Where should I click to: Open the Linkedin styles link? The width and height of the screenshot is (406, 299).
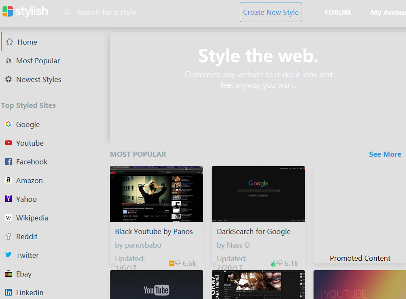pyautogui.click(x=30, y=293)
